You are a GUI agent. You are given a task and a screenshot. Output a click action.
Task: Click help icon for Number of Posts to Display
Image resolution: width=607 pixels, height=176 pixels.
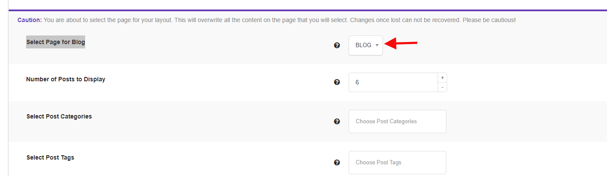pyautogui.click(x=337, y=82)
